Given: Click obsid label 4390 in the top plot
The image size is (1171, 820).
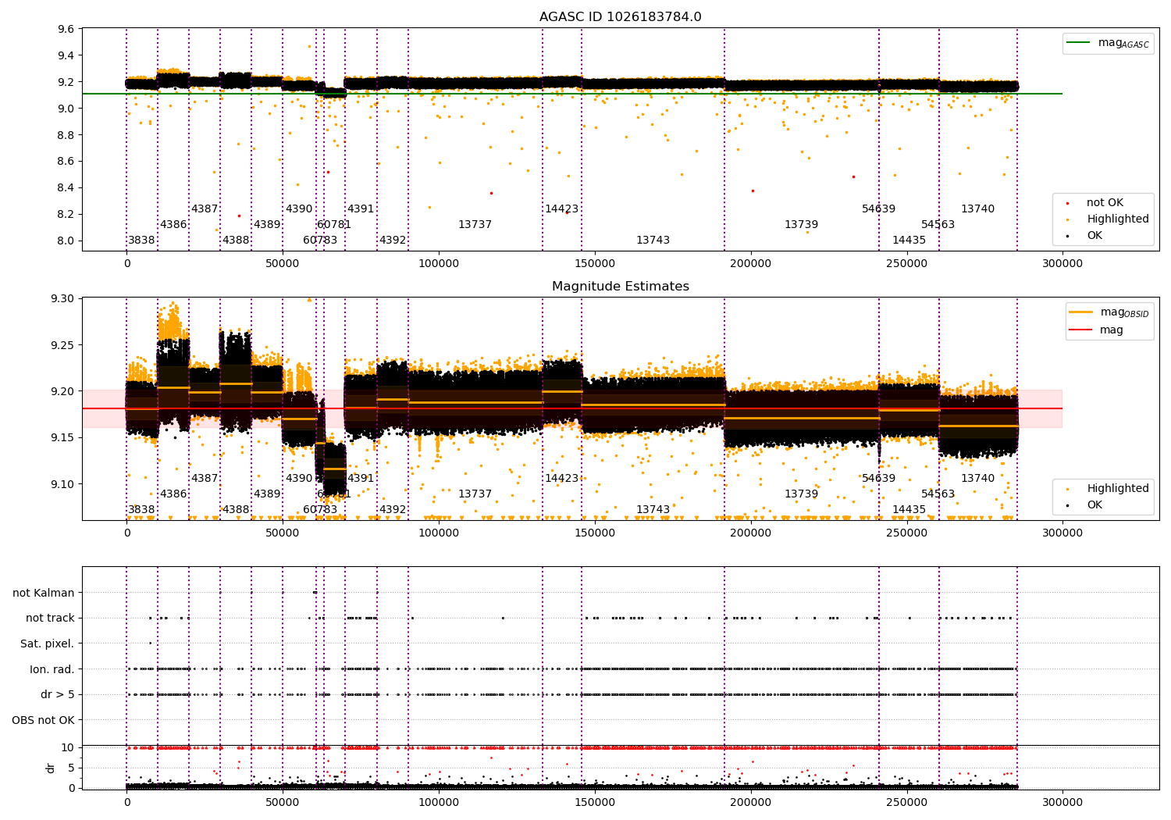Looking at the screenshot, I should [x=299, y=209].
